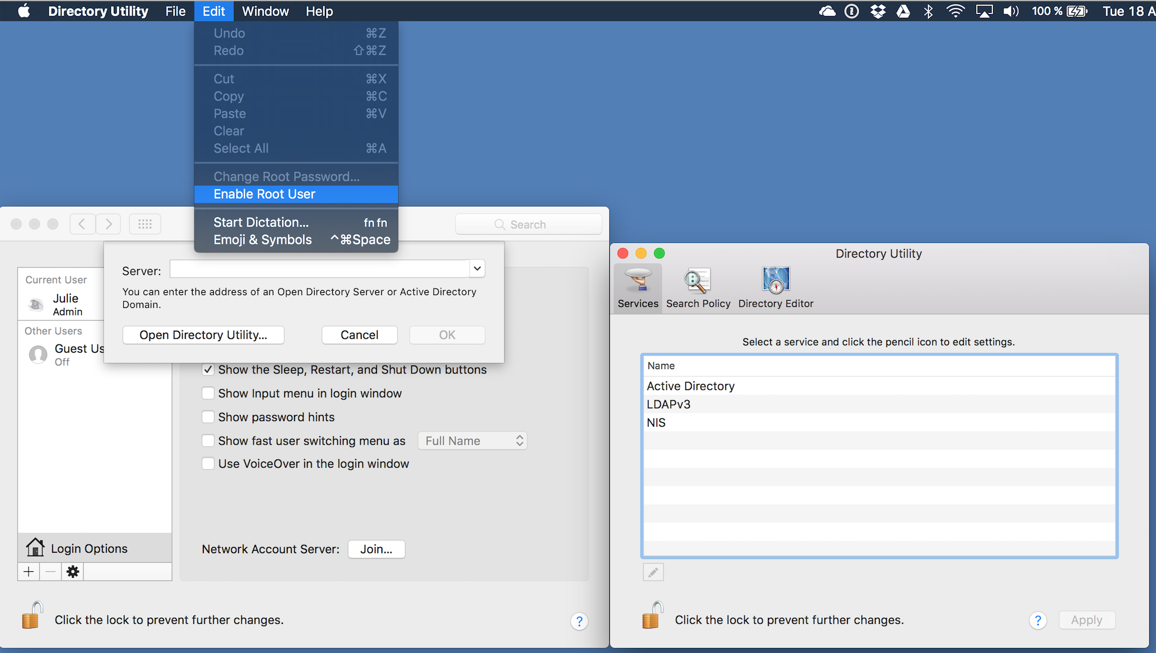This screenshot has width=1156, height=653.
Task: Select the LDAPv3 service row
Action: (x=879, y=404)
